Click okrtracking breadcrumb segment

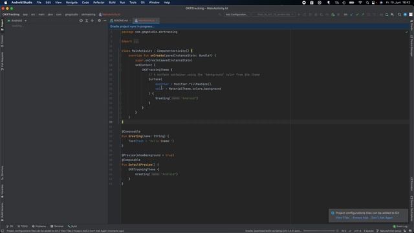point(88,14)
